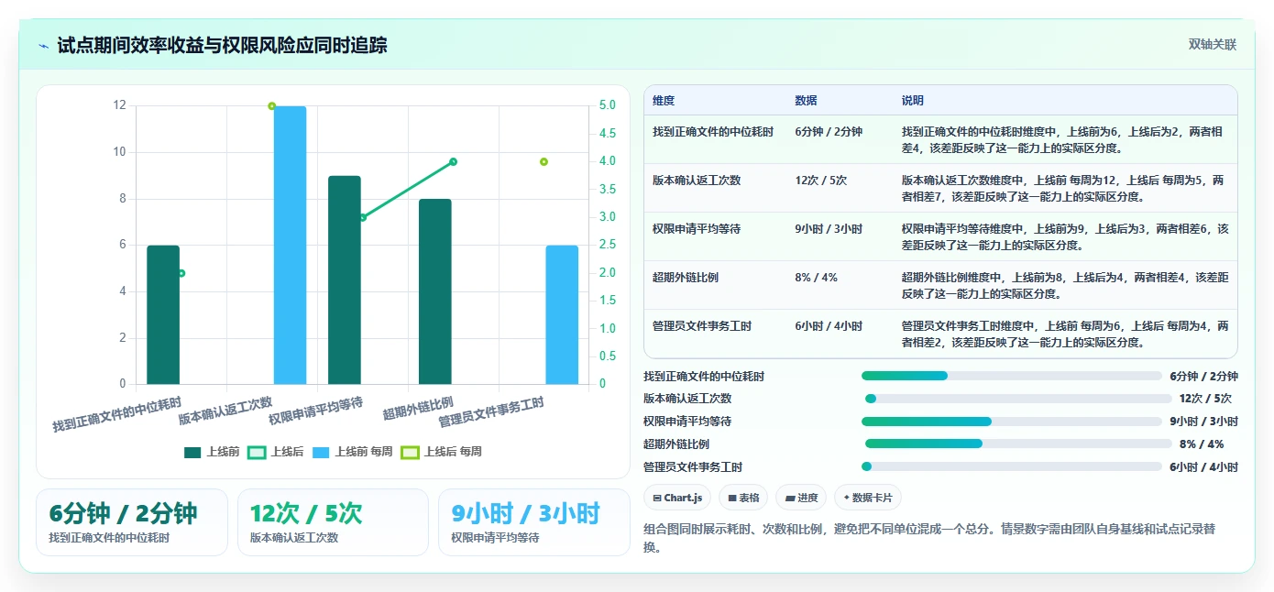Select table row 版本确认返工次数
Image resolution: width=1274 pixels, height=592 pixels.
pyautogui.click(x=940, y=188)
